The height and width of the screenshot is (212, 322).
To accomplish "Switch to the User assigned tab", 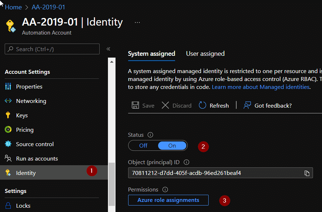I will (205, 53).
